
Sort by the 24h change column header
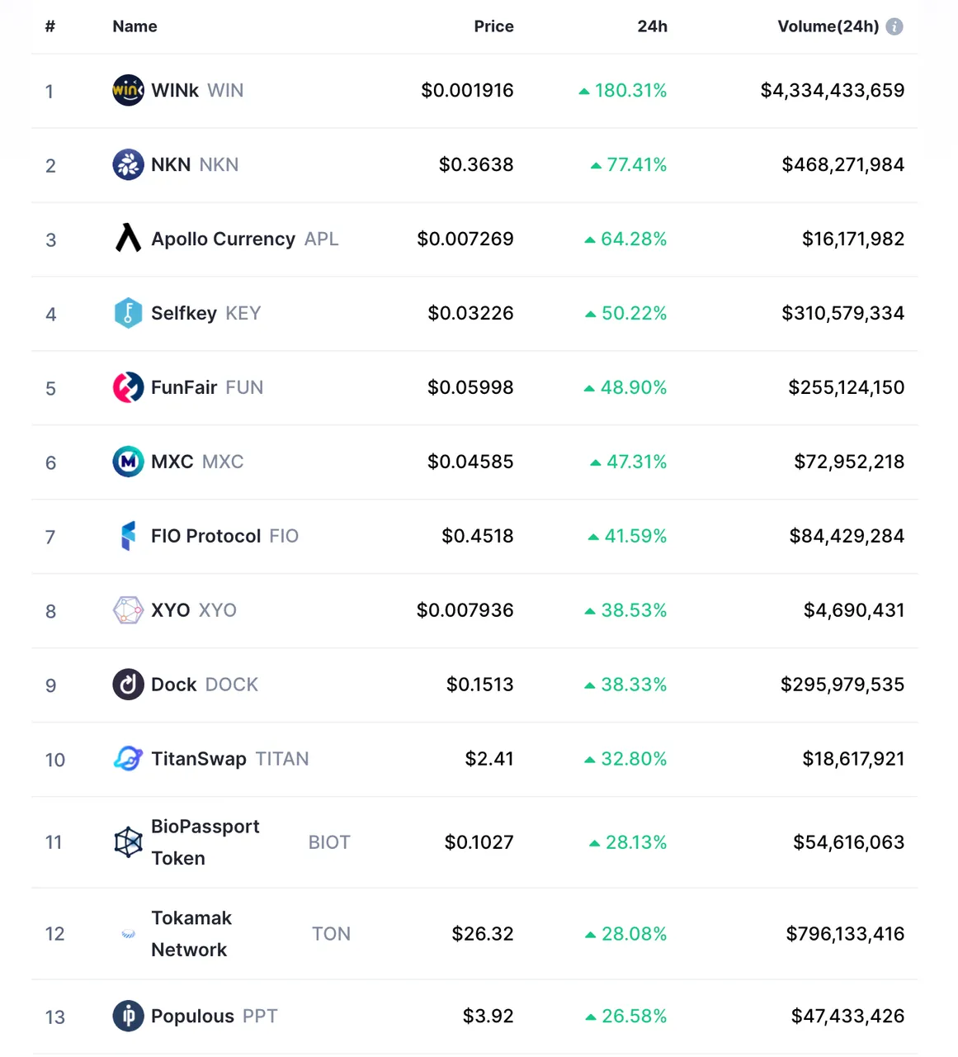click(652, 26)
